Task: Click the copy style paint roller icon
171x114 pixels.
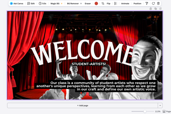Action: pyautogui.click(x=147, y=3)
